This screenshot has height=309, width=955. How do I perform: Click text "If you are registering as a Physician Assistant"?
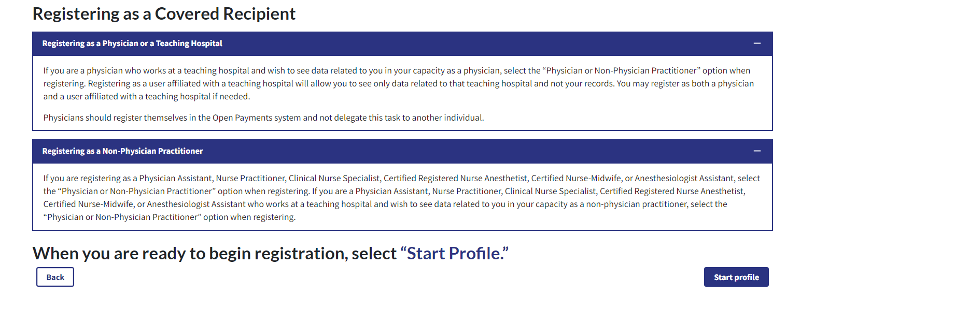128,179
